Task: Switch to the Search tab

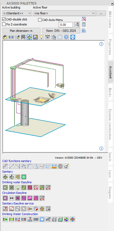Action: [110, 157]
